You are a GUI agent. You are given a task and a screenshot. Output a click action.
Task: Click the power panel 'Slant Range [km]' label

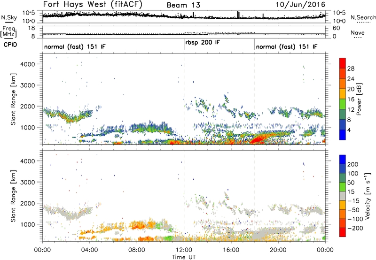(13, 99)
